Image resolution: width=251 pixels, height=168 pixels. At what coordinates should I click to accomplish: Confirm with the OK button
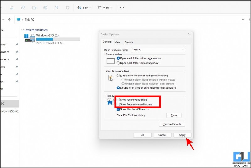142,135
